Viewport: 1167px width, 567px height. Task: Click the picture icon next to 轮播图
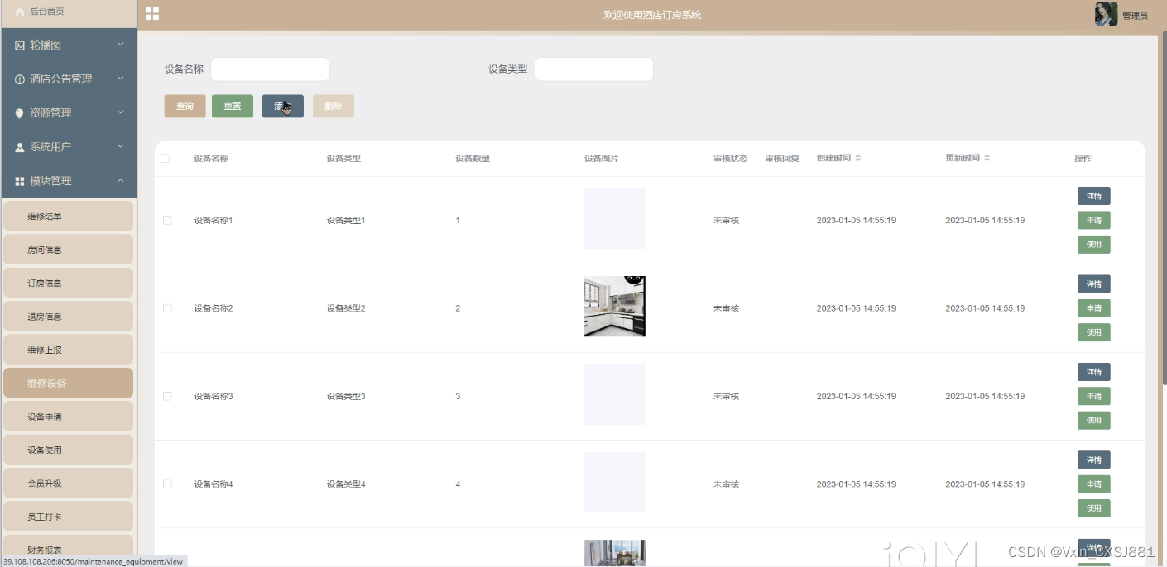tap(20, 45)
